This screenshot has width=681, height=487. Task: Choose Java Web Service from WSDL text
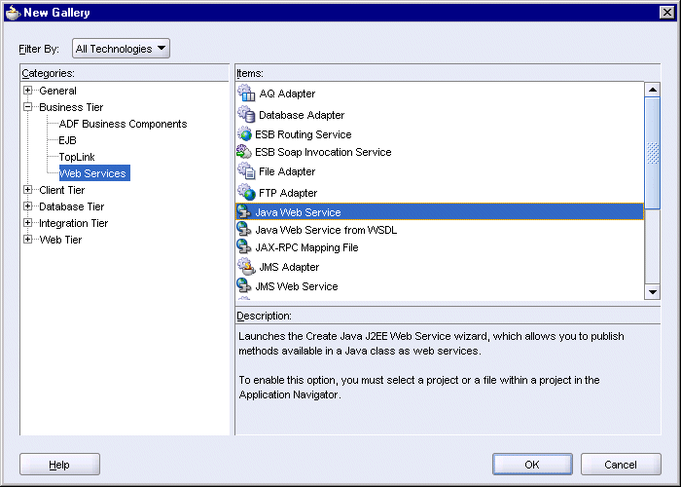coord(326,230)
